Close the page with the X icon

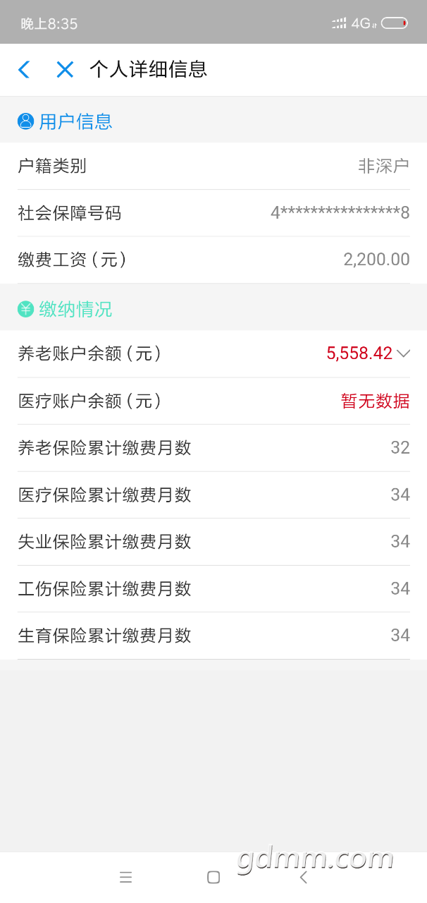click(x=65, y=69)
